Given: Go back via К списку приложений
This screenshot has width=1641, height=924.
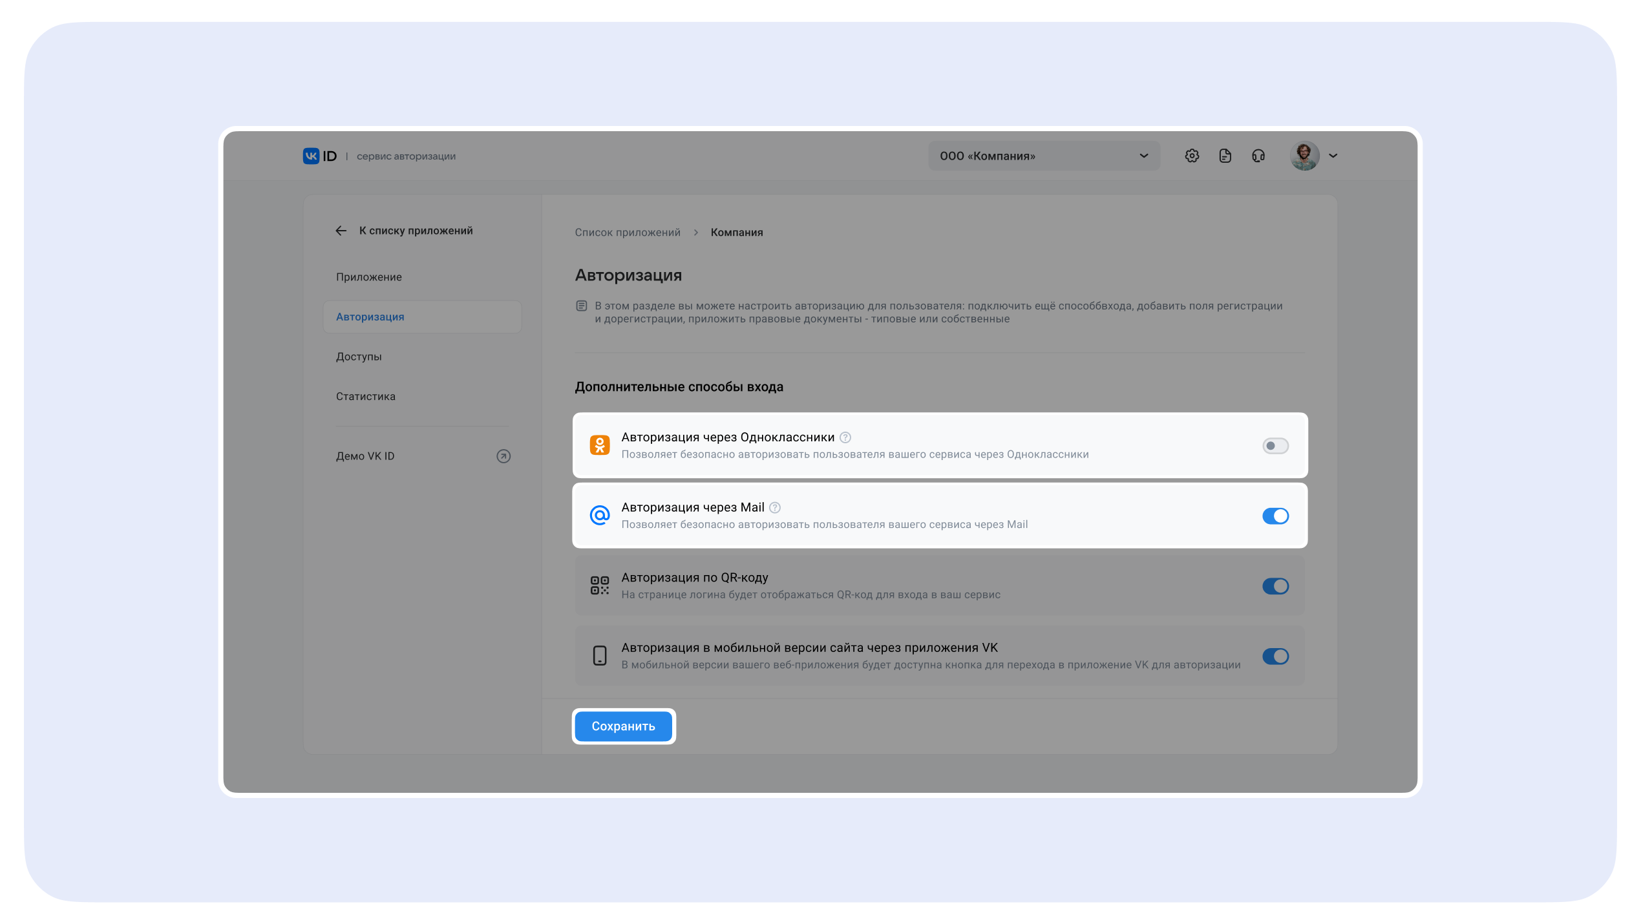Looking at the screenshot, I should [416, 231].
